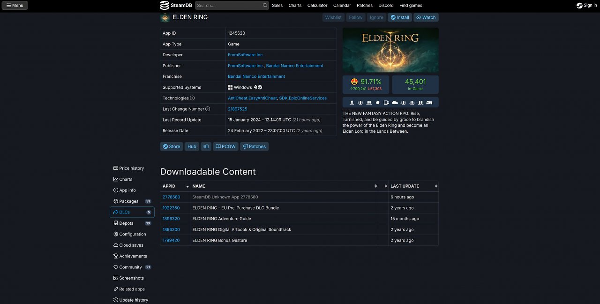Open the hamburger Menu button

pos(15,6)
